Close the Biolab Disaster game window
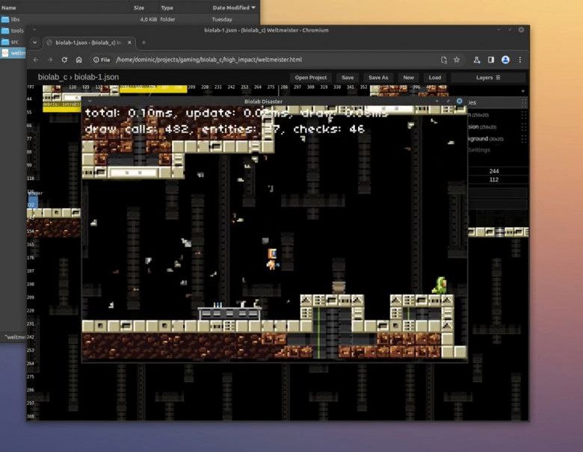This screenshot has height=452, width=583. 460,101
